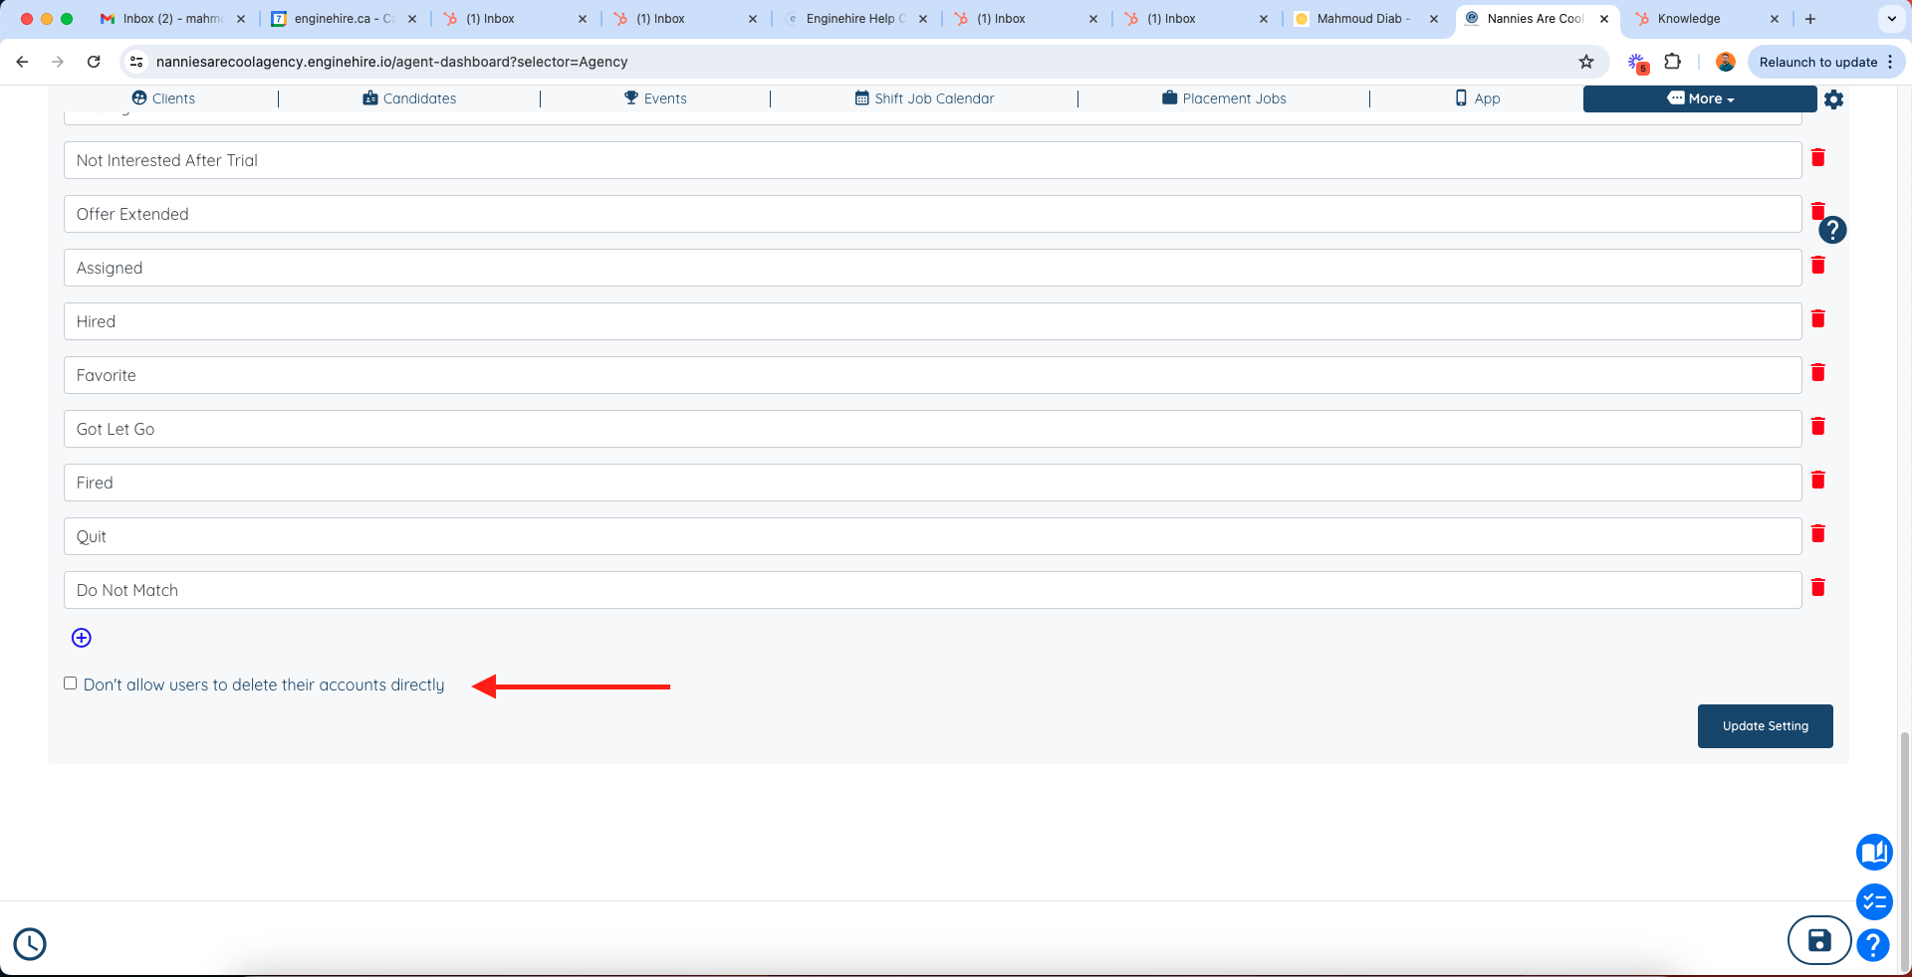Switch to Knowledge tab
This screenshot has height=977, width=1912.
(x=1705, y=19)
